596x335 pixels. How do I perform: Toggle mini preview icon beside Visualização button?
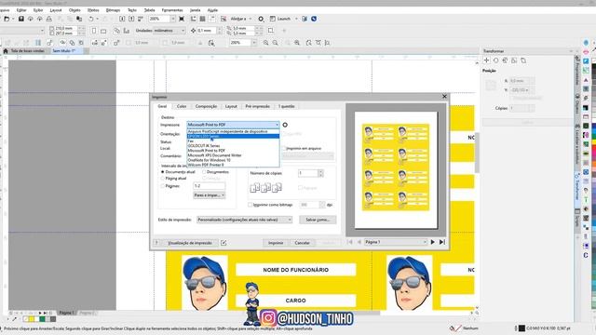click(x=223, y=243)
